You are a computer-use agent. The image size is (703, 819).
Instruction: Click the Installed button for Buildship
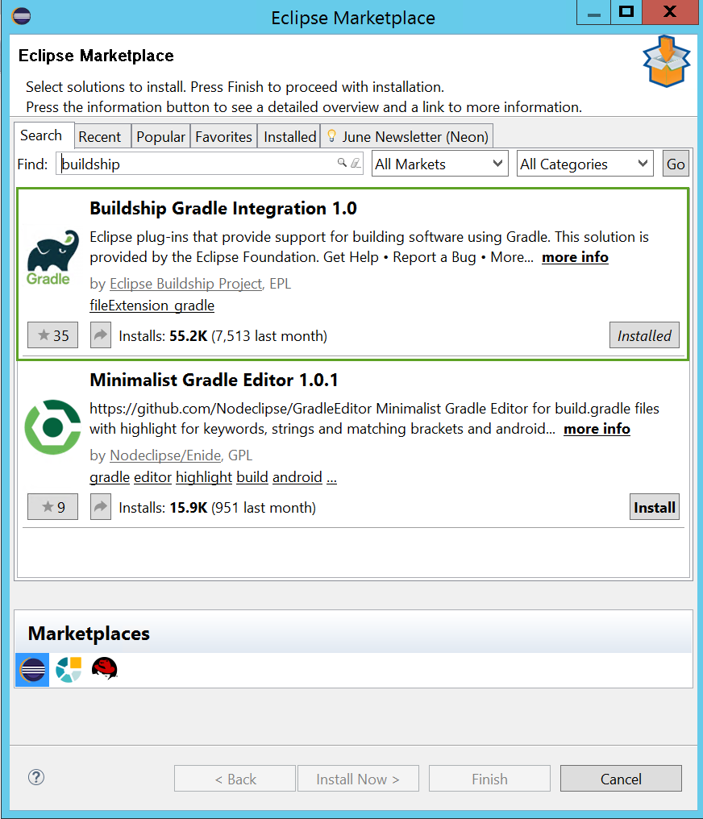644,335
